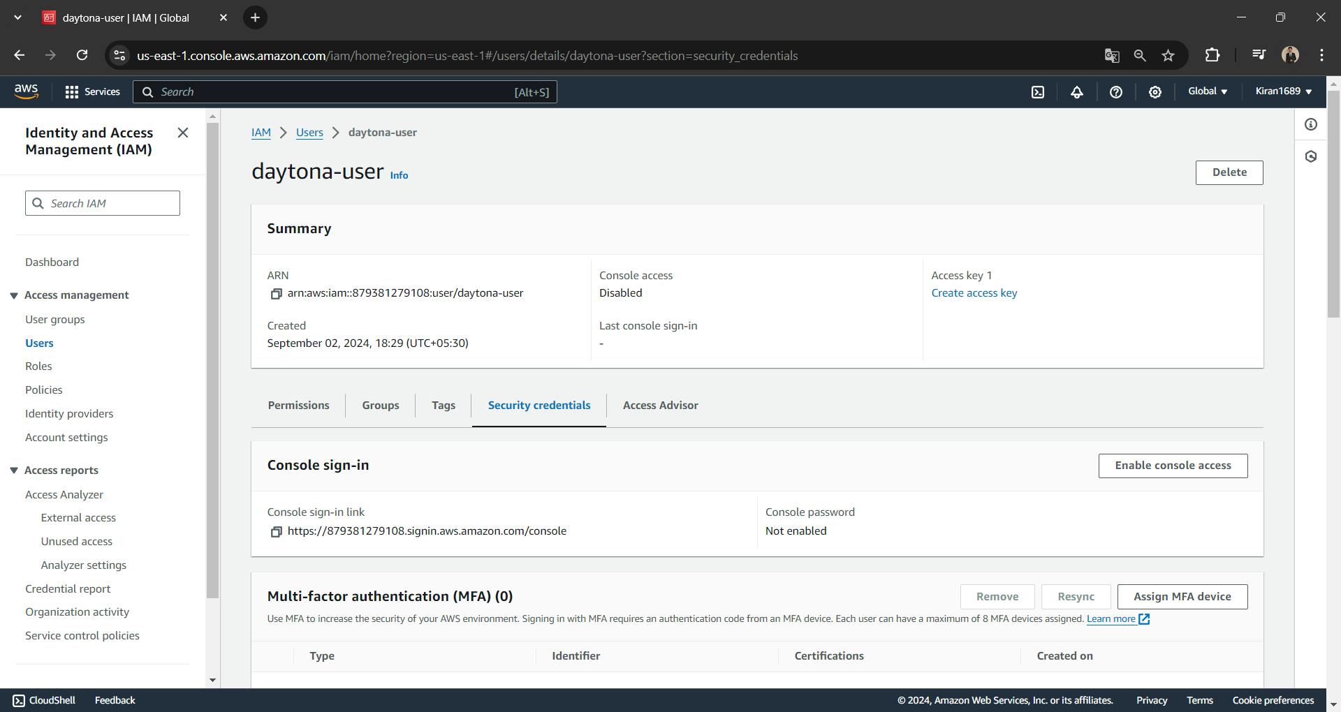Open media control icon in browser toolbar
Viewport: 1341px width, 712px height.
tap(1259, 55)
